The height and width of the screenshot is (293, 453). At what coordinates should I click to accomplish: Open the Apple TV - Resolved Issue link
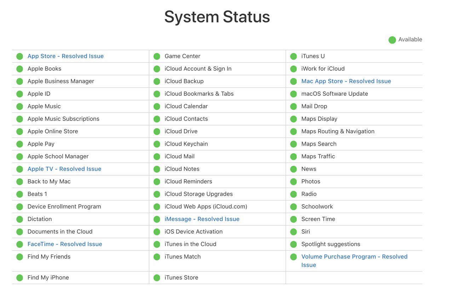tap(64, 169)
